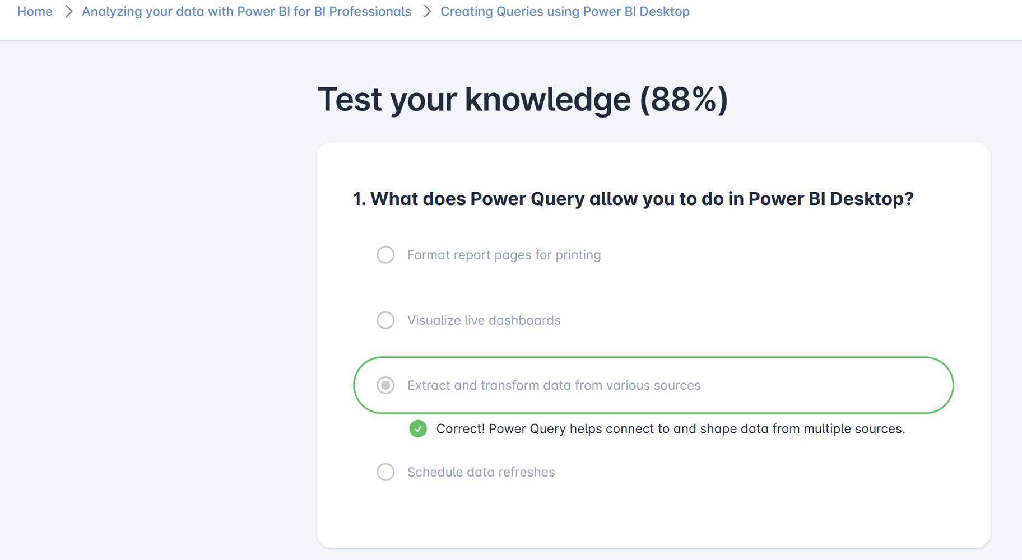
Task: Open Creating Queries using Power BI Desktop link
Action: [x=565, y=11]
